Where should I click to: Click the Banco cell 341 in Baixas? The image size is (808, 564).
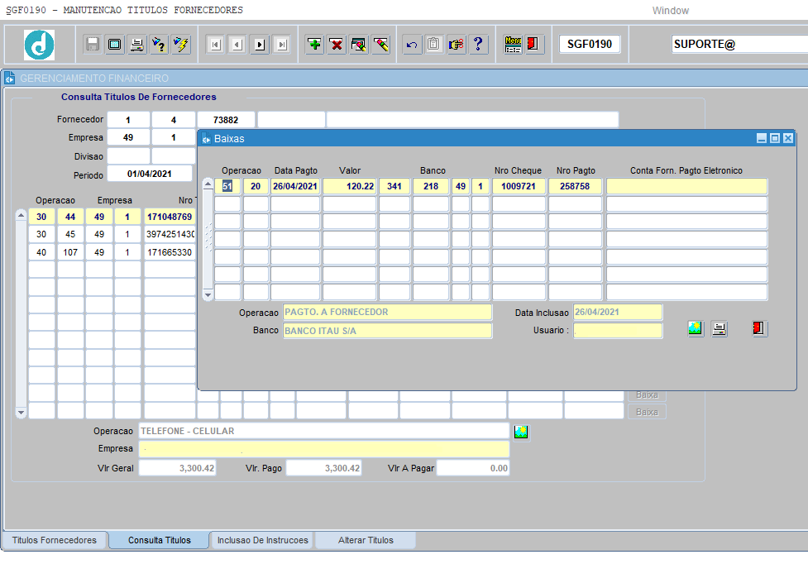[394, 186]
